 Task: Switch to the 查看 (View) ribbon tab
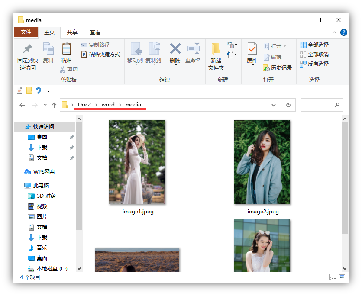[x=95, y=32]
